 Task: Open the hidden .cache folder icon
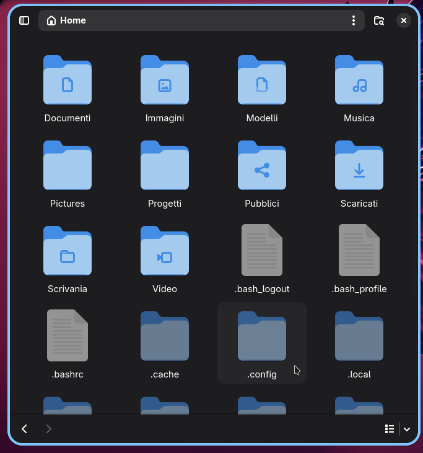[165, 336]
